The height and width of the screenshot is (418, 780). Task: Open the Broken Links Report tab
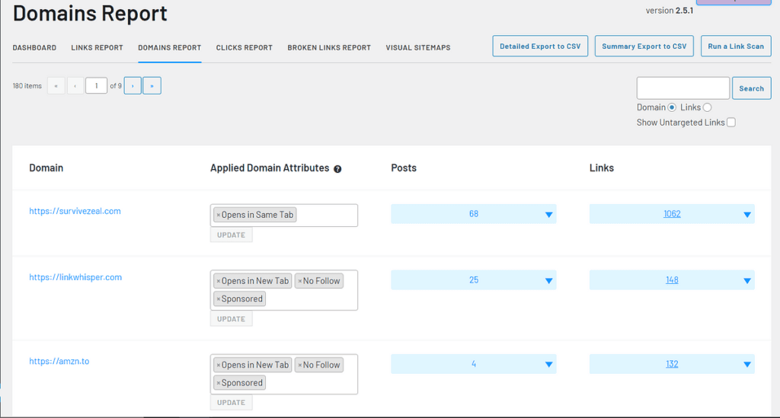point(329,48)
